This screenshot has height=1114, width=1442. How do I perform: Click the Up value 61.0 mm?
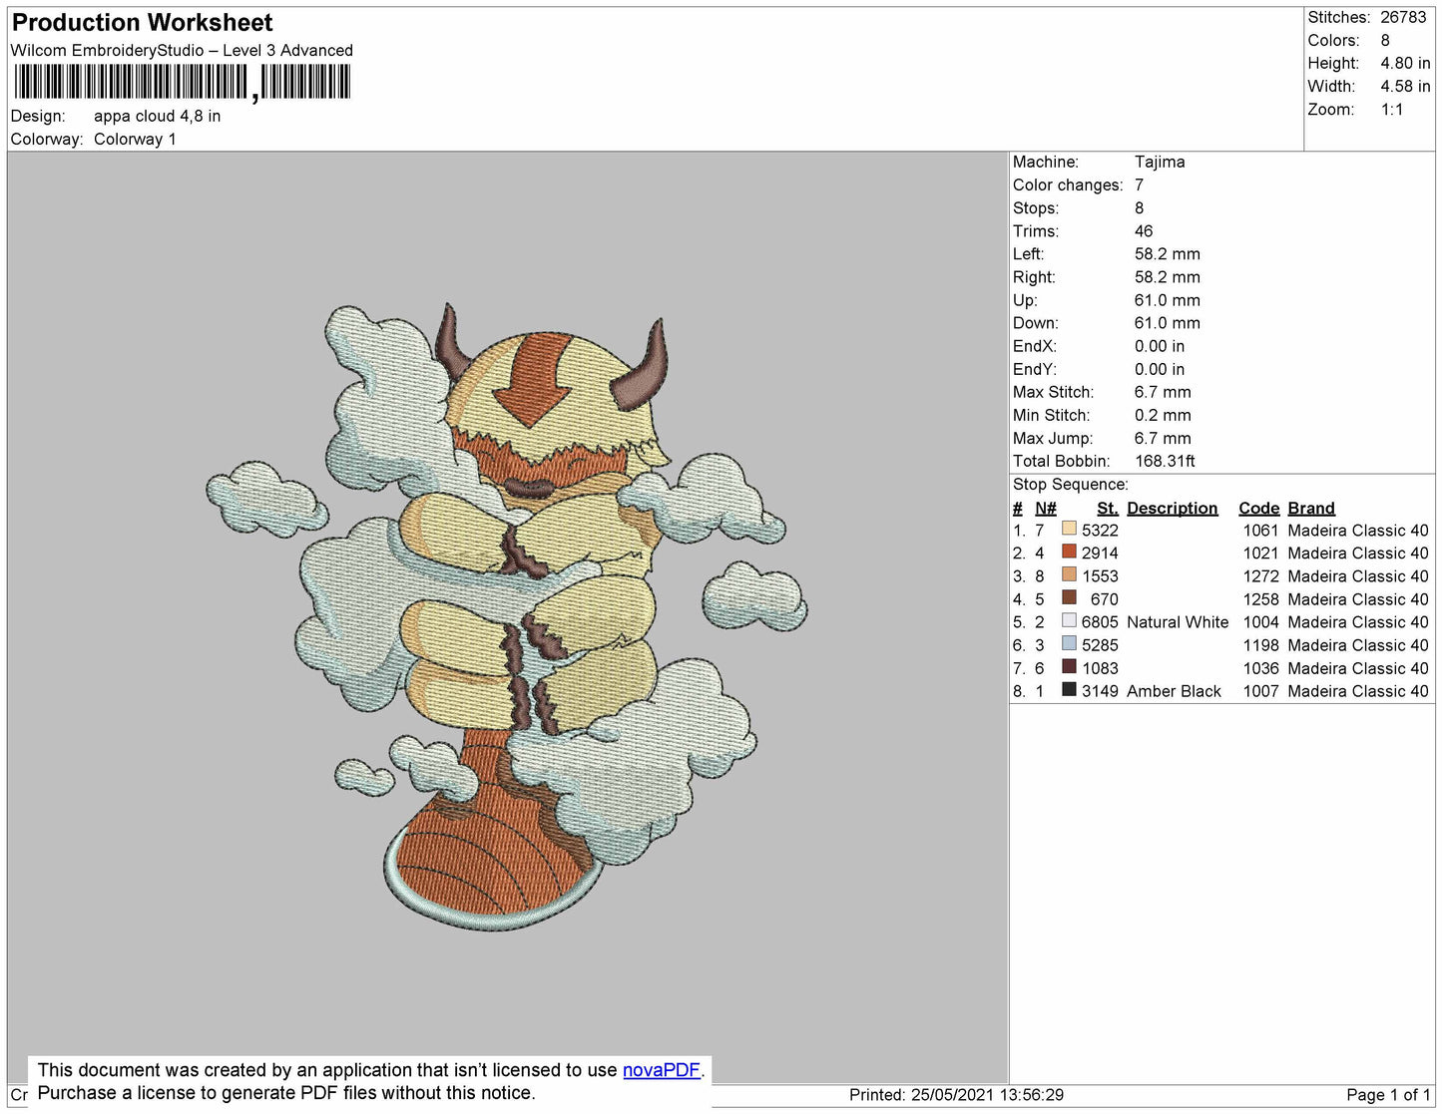click(1168, 299)
